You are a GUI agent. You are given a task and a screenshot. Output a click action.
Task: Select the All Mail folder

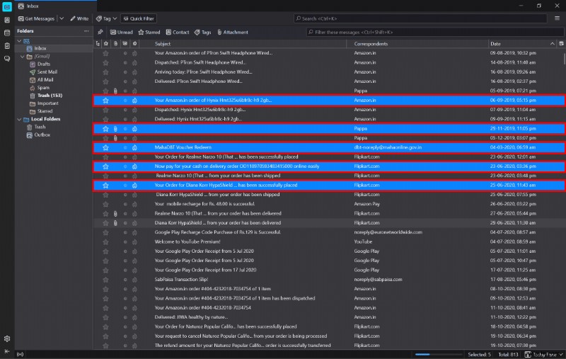(x=45, y=80)
